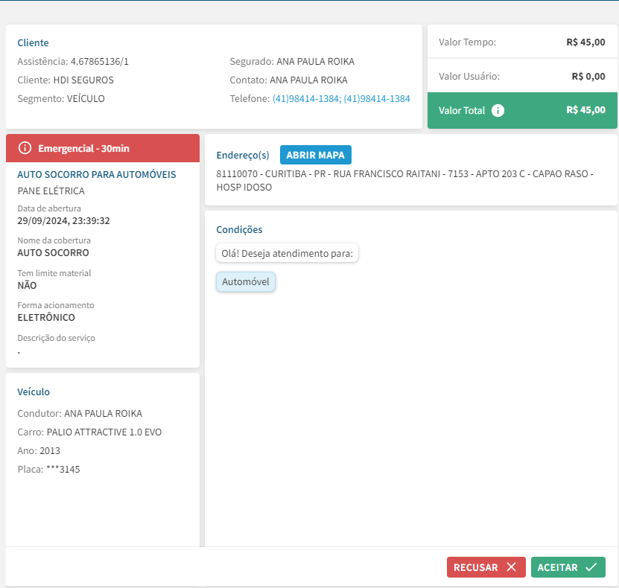Click the car model PALIO ATTRACTIVE 1.0 EVO
Screen dimensions: 619x588
(x=104, y=432)
